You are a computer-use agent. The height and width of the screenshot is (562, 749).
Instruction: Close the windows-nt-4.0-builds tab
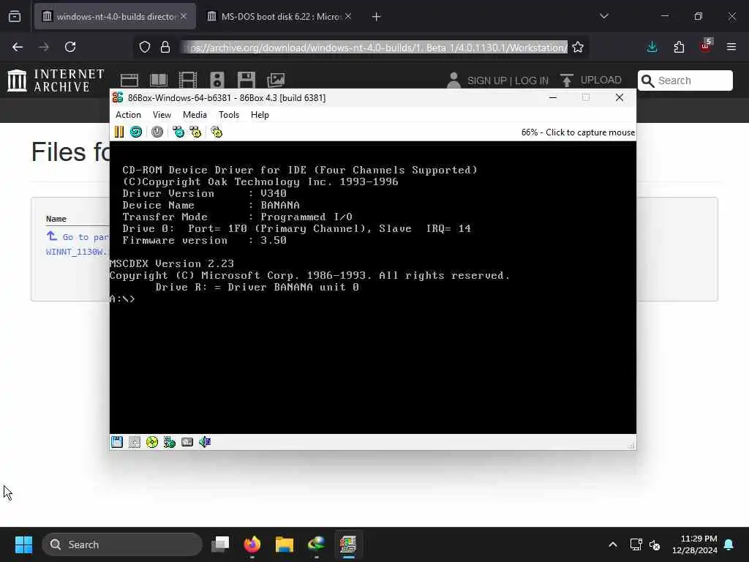[x=184, y=16]
